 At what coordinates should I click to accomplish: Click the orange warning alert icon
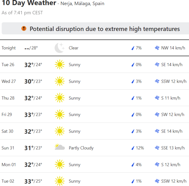click(x=24, y=29)
